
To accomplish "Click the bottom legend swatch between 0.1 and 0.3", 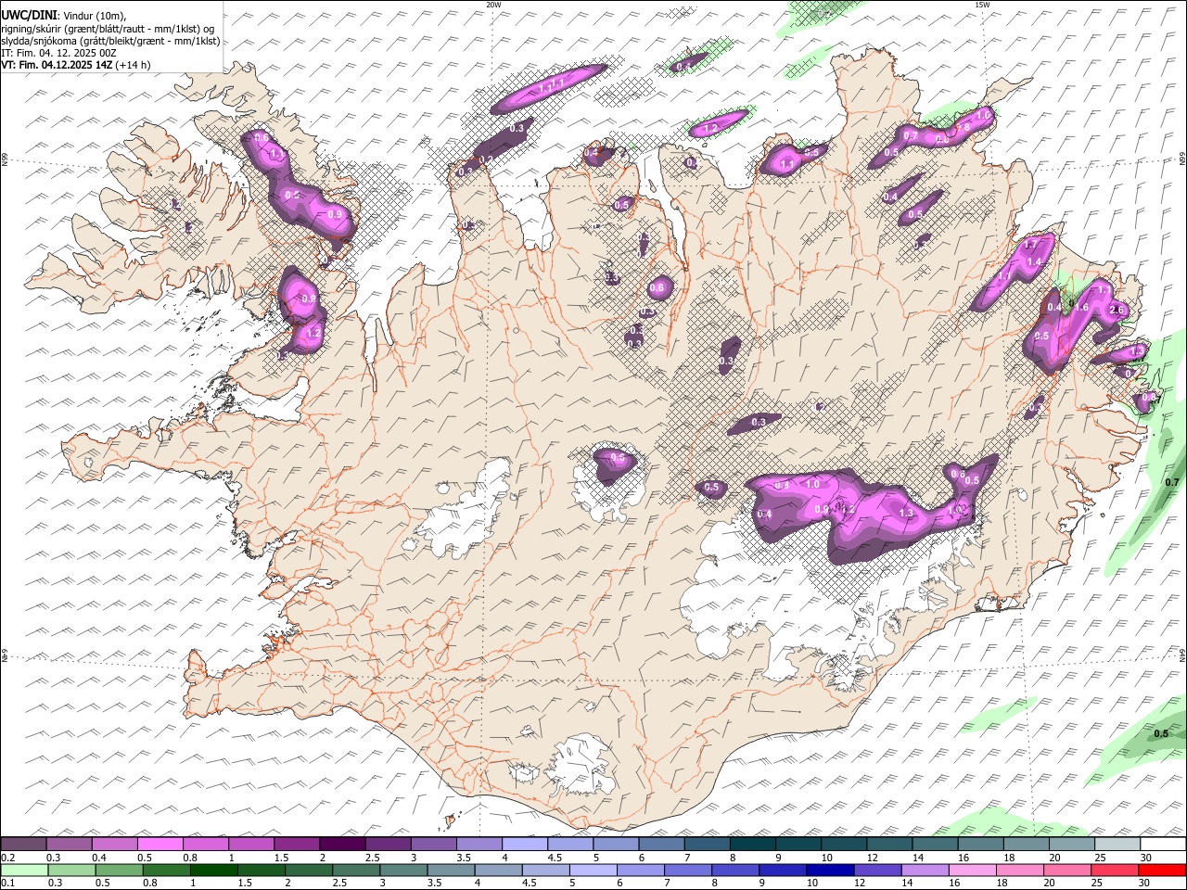I will tap(26, 870).
